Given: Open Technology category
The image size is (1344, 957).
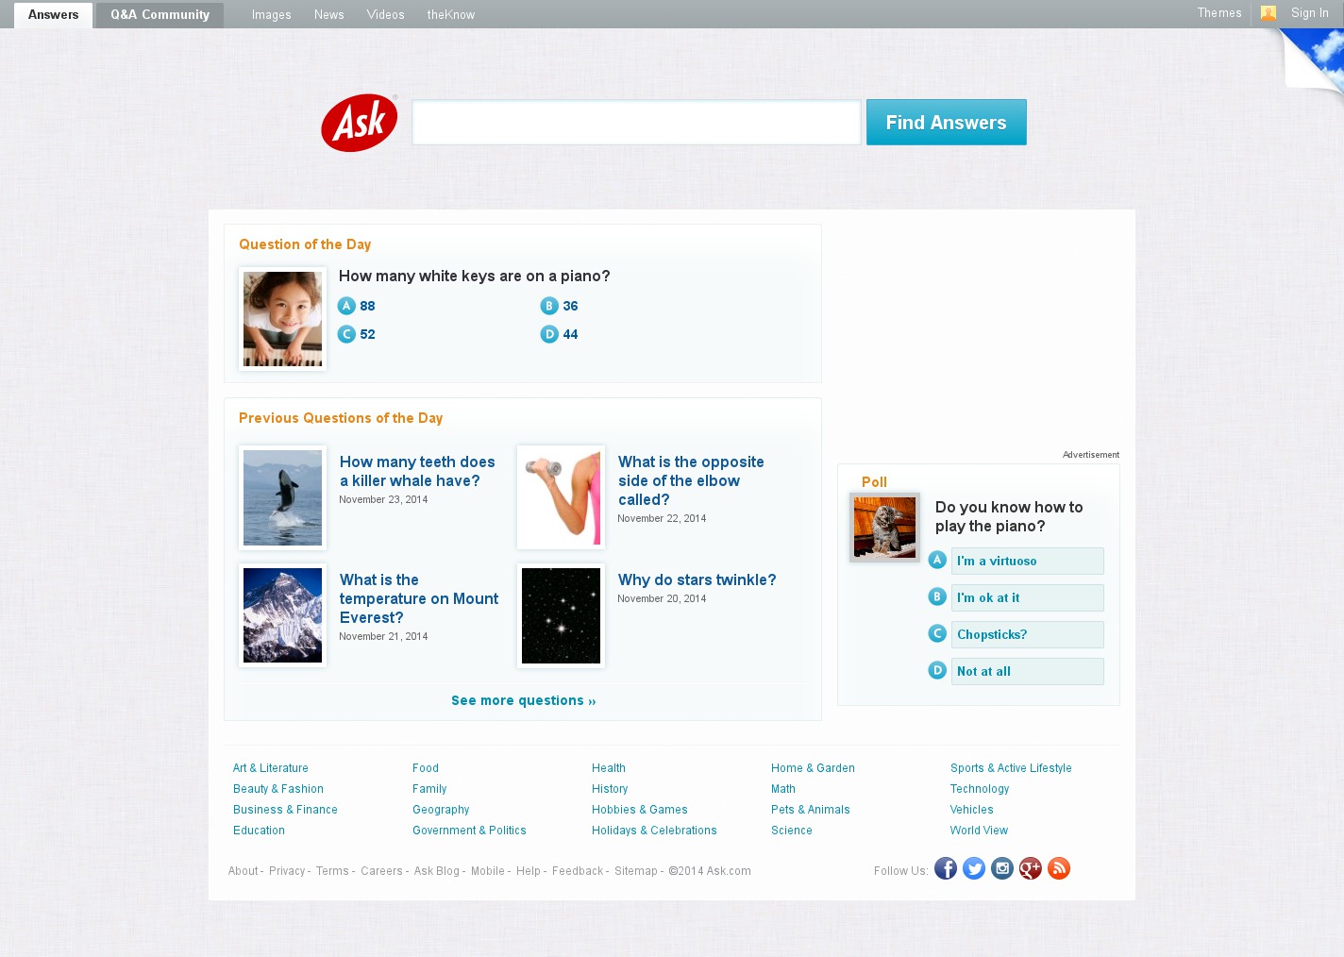Looking at the screenshot, I should 980,789.
